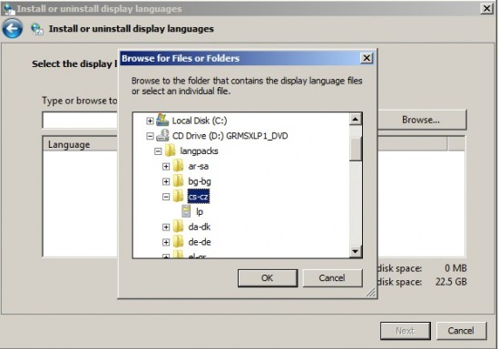Select the lp file under cs-cz

[200, 212]
